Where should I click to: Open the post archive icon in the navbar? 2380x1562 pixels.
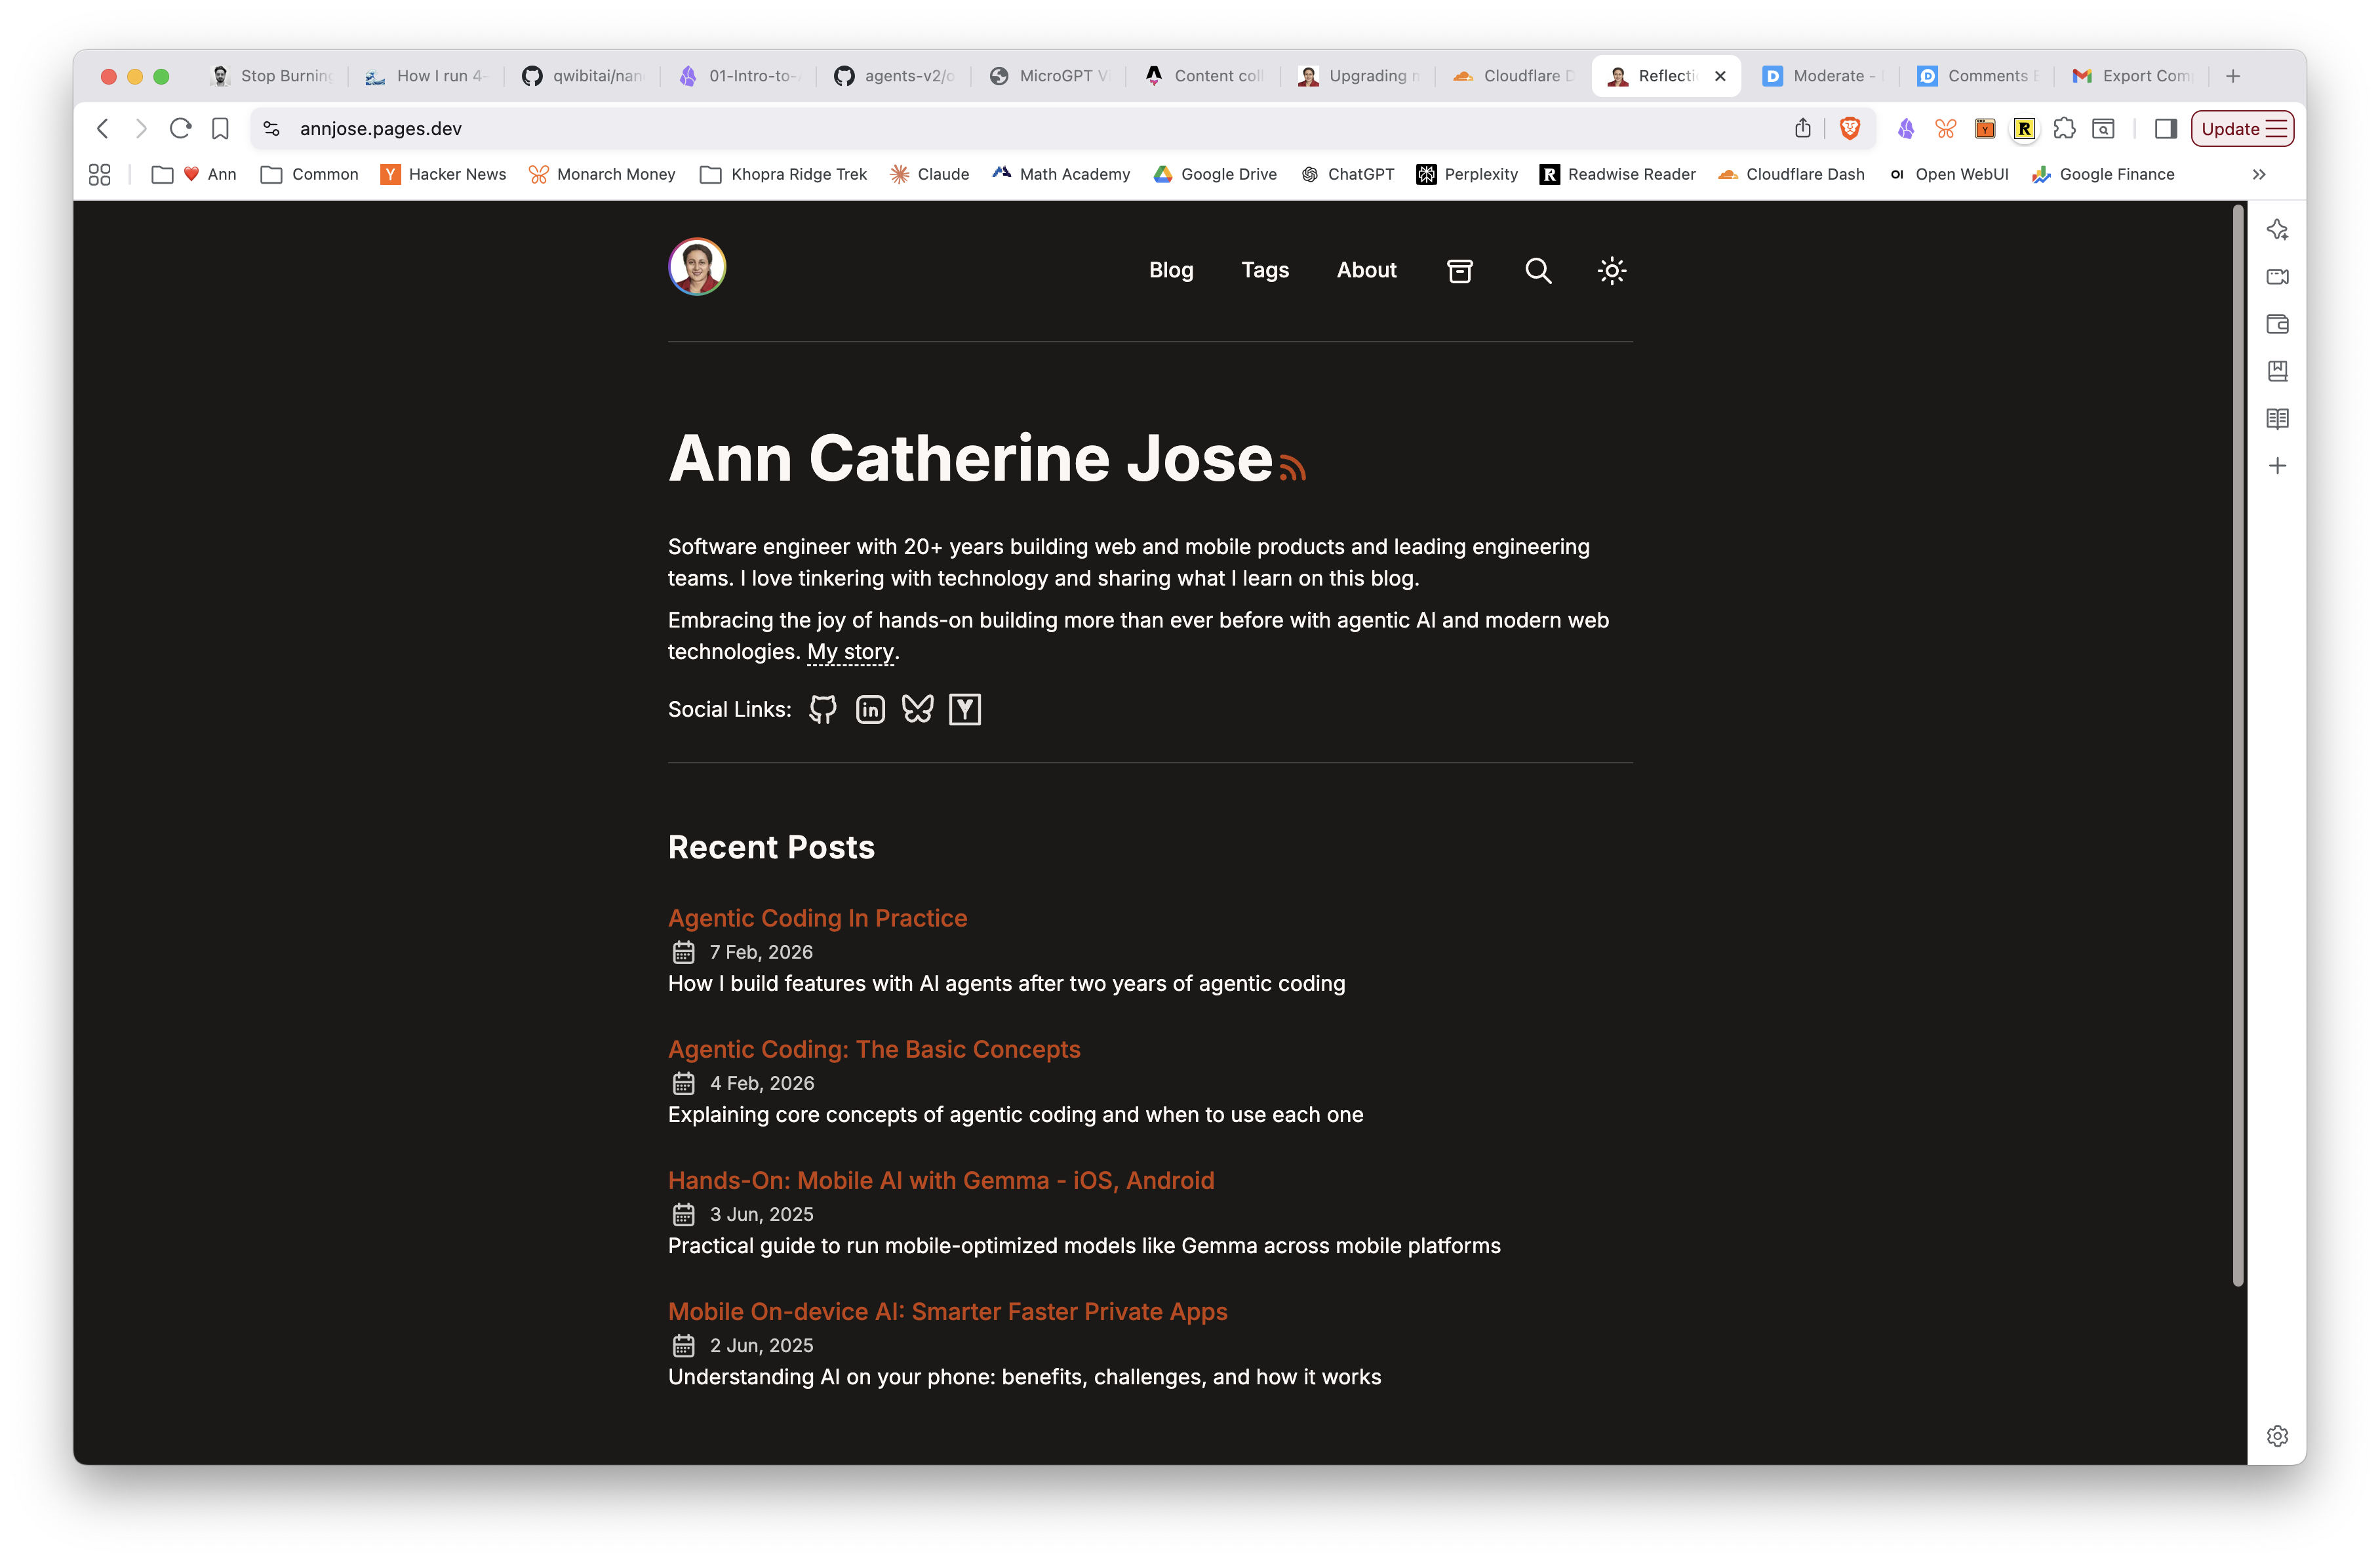[1460, 271]
